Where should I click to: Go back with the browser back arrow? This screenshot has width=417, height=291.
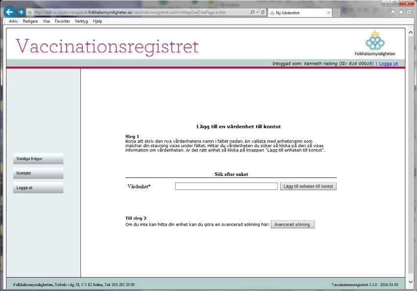[x=9, y=12]
